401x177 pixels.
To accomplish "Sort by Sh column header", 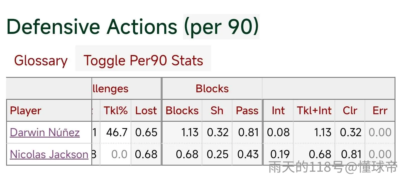I will [x=217, y=111].
